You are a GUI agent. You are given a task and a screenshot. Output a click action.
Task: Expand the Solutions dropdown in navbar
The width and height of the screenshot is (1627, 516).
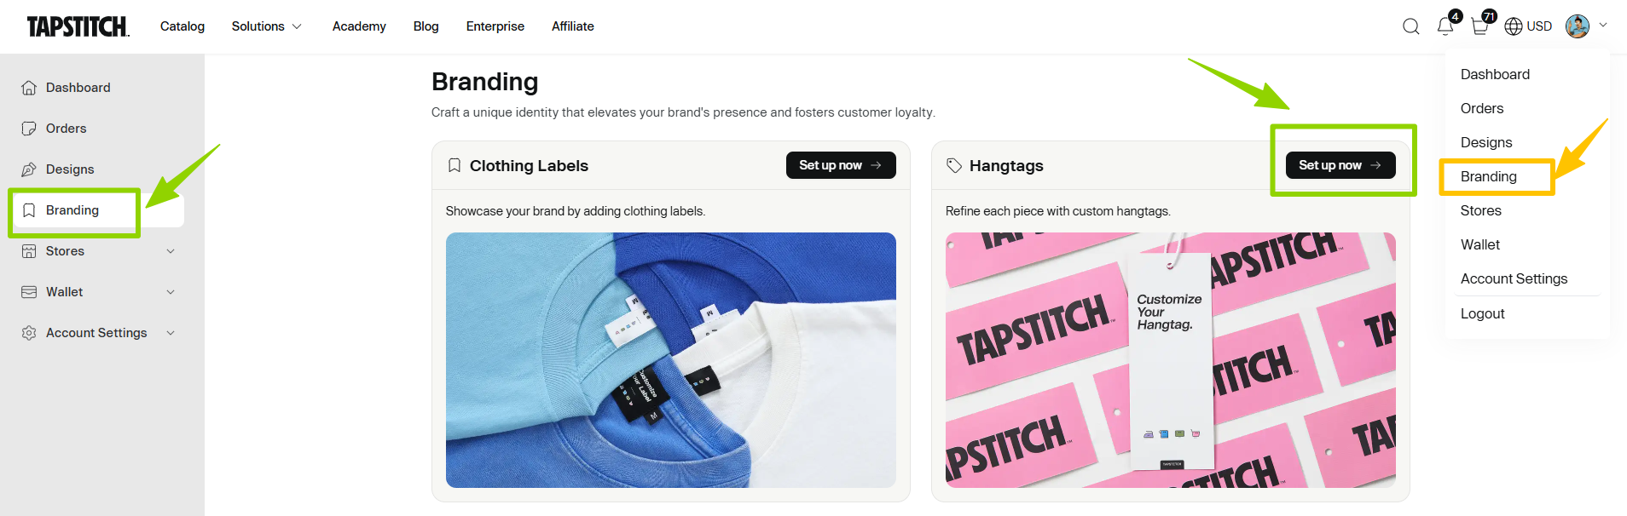(266, 26)
